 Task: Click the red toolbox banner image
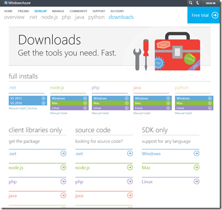(177, 51)
